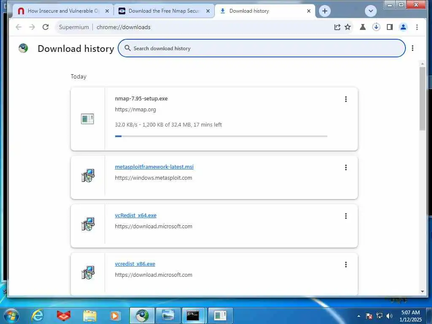Launch Internet Explorer from the taskbar
The height and width of the screenshot is (324, 432).
(x=38, y=316)
